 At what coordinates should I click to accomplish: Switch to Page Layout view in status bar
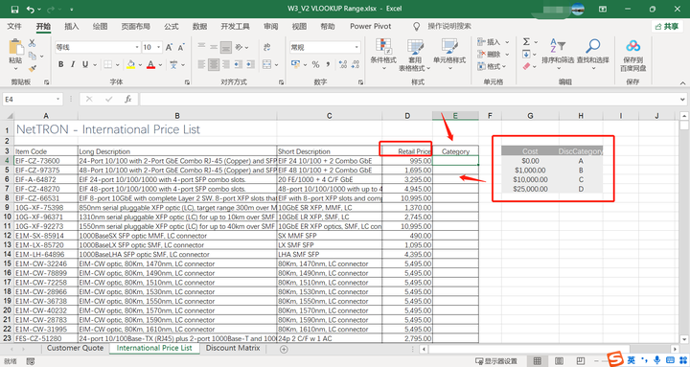tap(559, 361)
